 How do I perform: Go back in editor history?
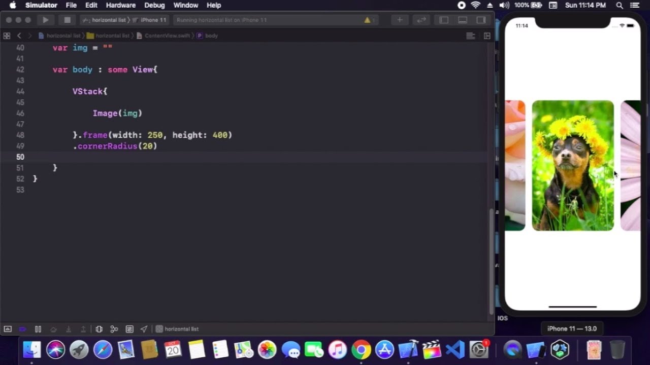(x=19, y=35)
